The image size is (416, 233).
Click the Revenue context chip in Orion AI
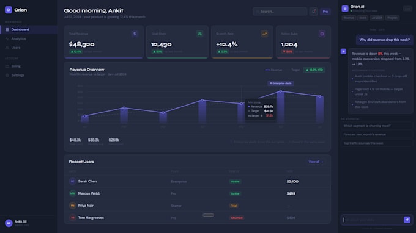pos(349,18)
